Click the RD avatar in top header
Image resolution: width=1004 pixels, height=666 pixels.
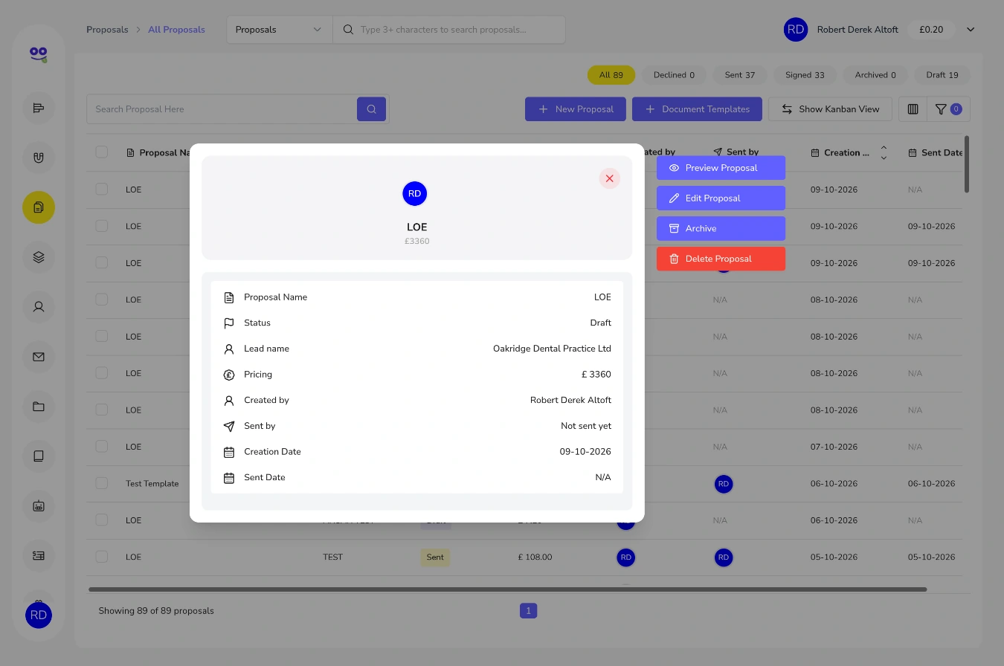[796, 30]
